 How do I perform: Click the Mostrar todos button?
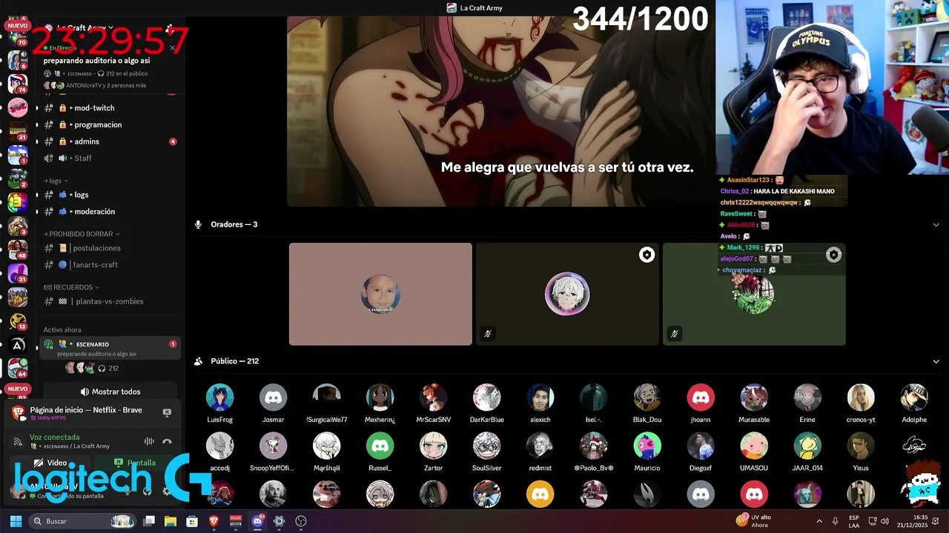(110, 392)
